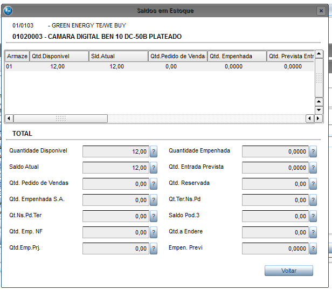
Task: Click help icon for Qtd. Reservada
Action: pyautogui.click(x=313, y=184)
